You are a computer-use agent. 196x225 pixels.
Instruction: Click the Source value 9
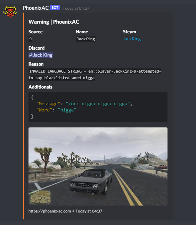coord(30,39)
